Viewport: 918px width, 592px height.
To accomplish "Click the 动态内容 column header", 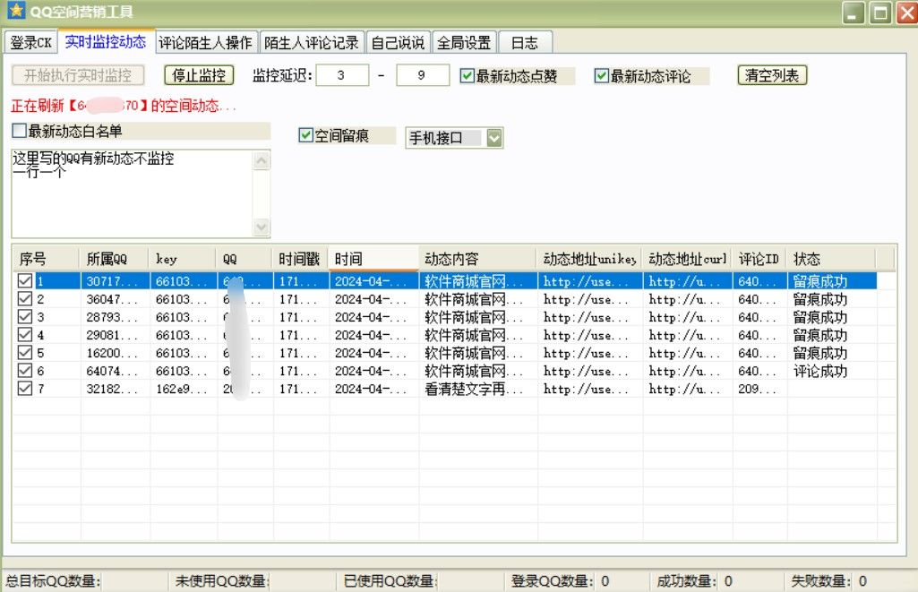I will (x=477, y=258).
